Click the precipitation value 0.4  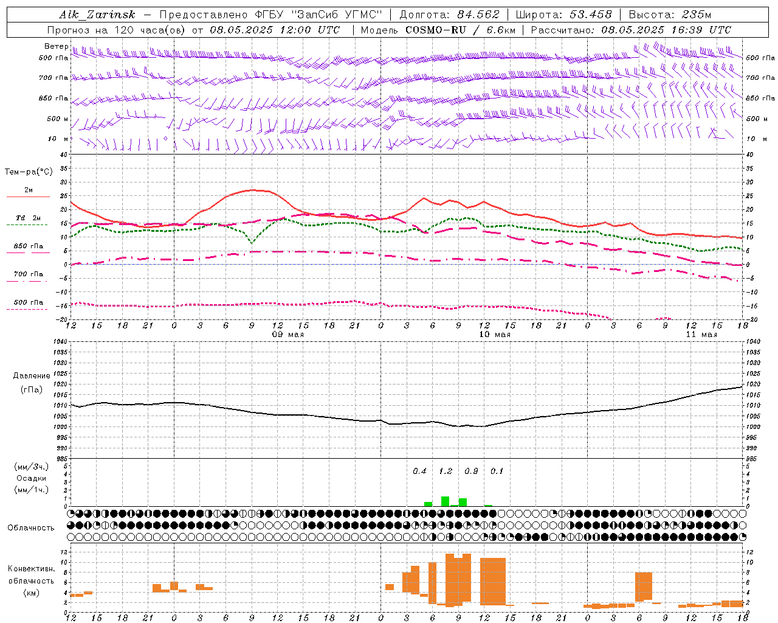419,471
